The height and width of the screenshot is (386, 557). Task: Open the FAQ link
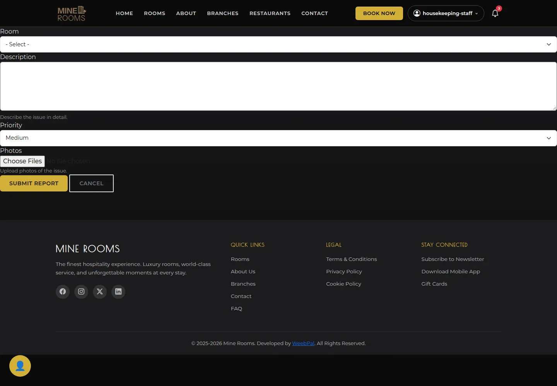click(x=236, y=308)
